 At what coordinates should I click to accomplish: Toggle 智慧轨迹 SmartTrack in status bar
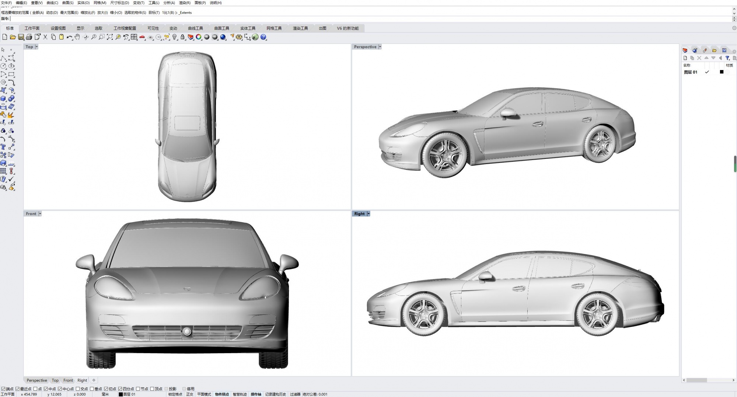(x=240, y=394)
